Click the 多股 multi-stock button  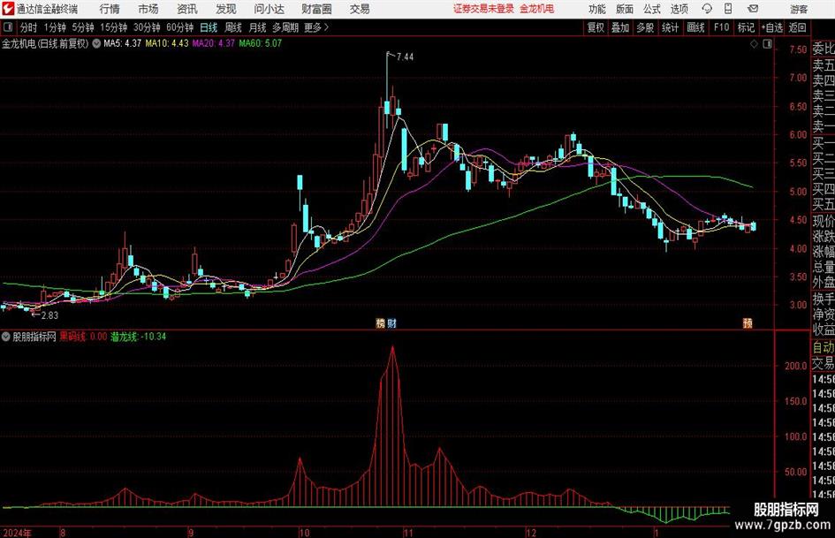coord(645,27)
